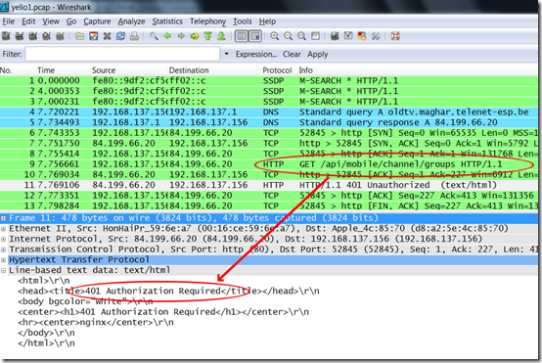Select the <hr><center>nginx</center> text line
This screenshot has height=363, width=542.
(96, 322)
